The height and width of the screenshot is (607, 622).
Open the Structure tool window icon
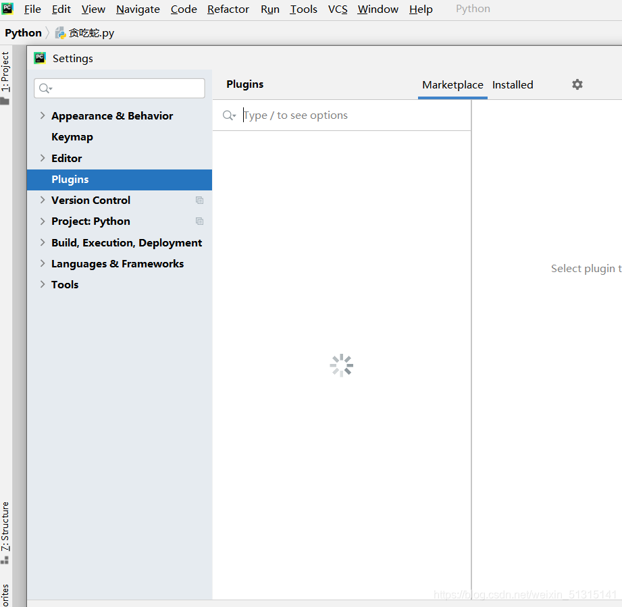click(x=5, y=560)
